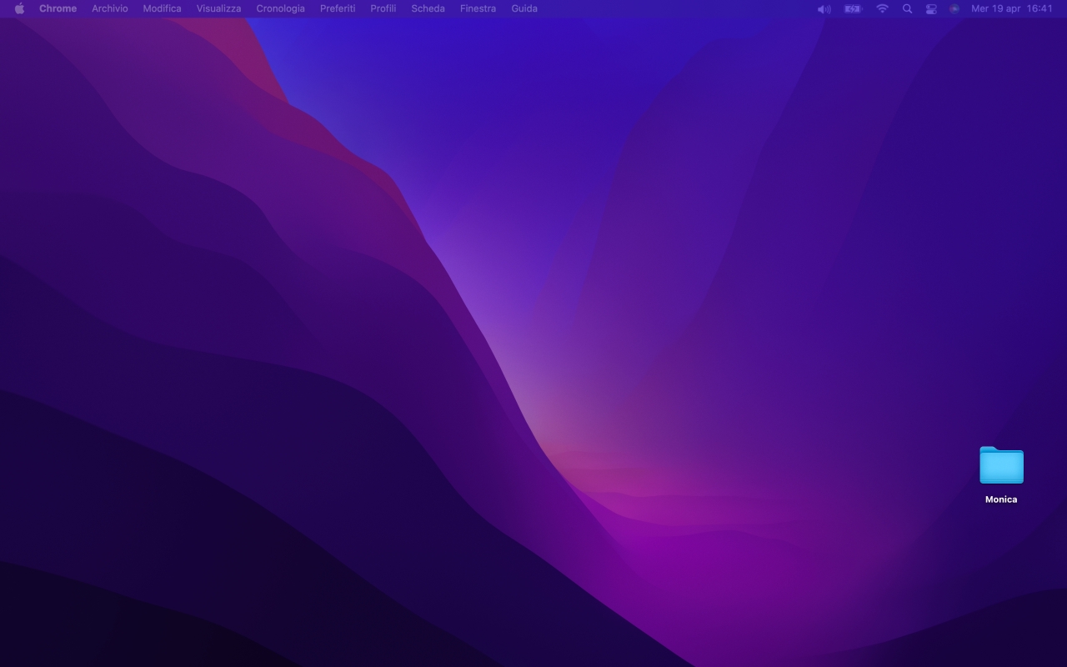Open the Profili menu
Screen dimensions: 1067x667
(383, 8)
